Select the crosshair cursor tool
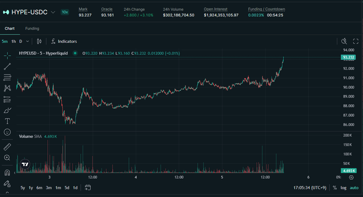 pyautogui.click(x=7, y=56)
